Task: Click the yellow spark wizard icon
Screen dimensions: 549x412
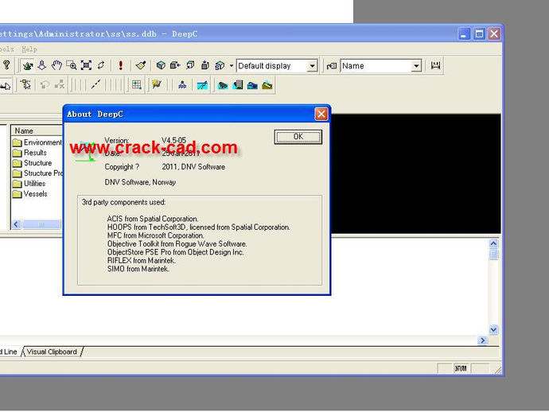Action: [x=157, y=84]
